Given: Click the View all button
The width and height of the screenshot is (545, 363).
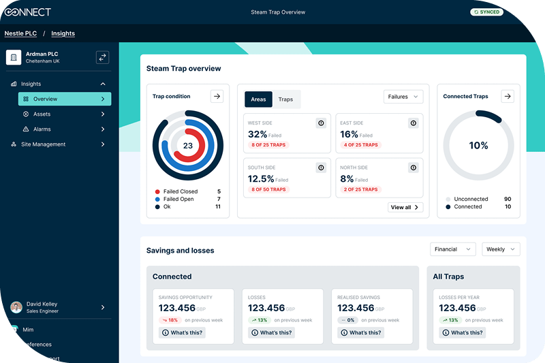Looking at the screenshot, I should 405,207.
